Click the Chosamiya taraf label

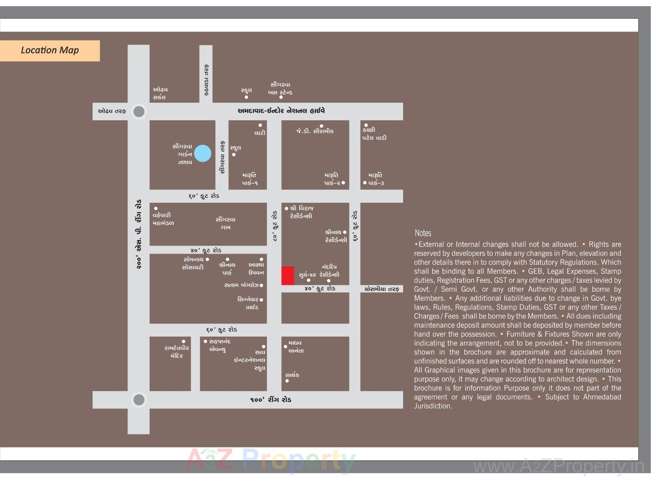[382, 289]
